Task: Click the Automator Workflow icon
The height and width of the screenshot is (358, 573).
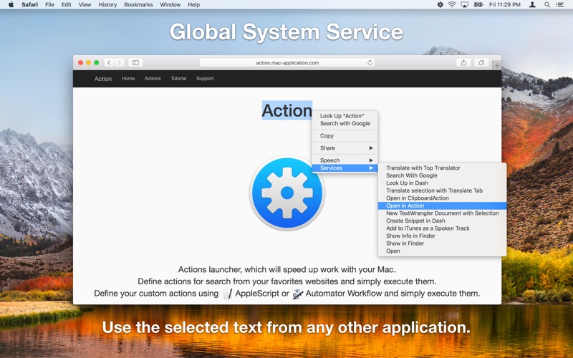Action: [x=298, y=294]
